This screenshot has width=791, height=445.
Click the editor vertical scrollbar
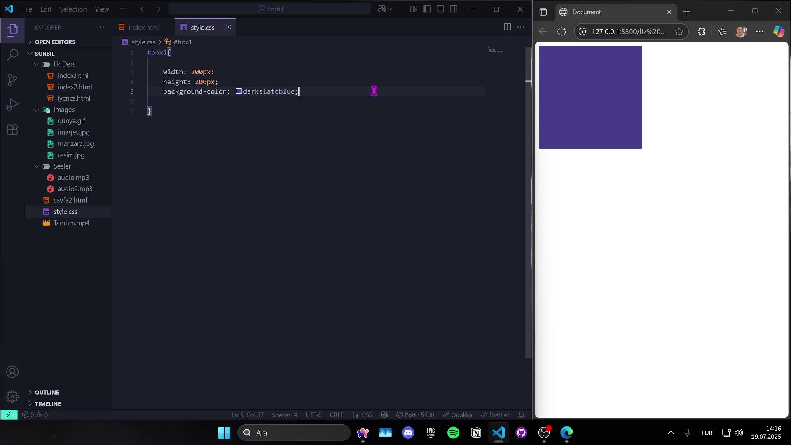tap(528, 202)
